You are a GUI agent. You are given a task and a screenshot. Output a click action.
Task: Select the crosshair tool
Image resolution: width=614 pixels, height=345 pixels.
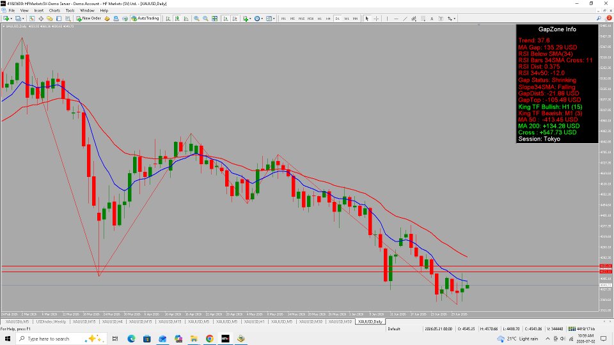click(376, 19)
